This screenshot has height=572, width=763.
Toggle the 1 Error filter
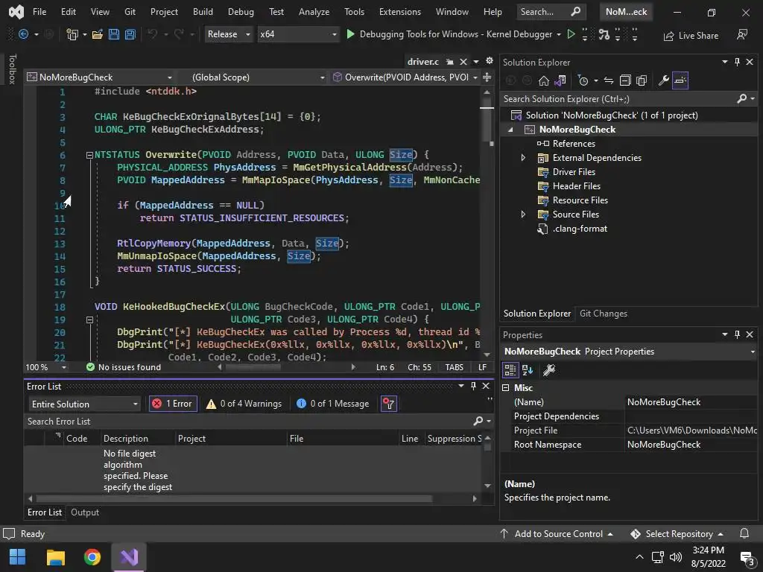coord(173,404)
